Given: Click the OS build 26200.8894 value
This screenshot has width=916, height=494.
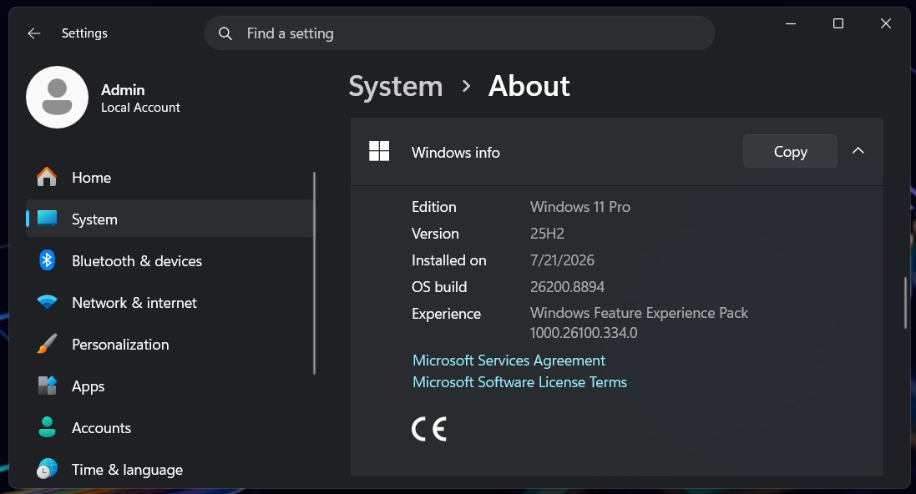Looking at the screenshot, I should (567, 287).
